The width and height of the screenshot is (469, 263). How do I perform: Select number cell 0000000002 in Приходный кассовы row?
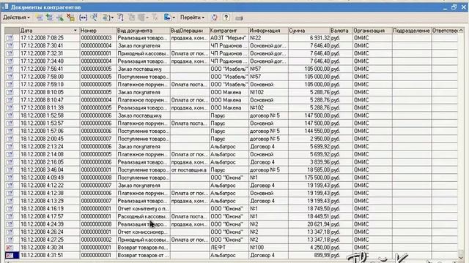pos(97,240)
